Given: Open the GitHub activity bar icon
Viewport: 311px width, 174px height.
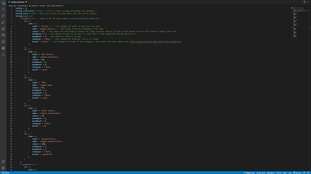Looking at the screenshot, I should click(x=3, y=48).
